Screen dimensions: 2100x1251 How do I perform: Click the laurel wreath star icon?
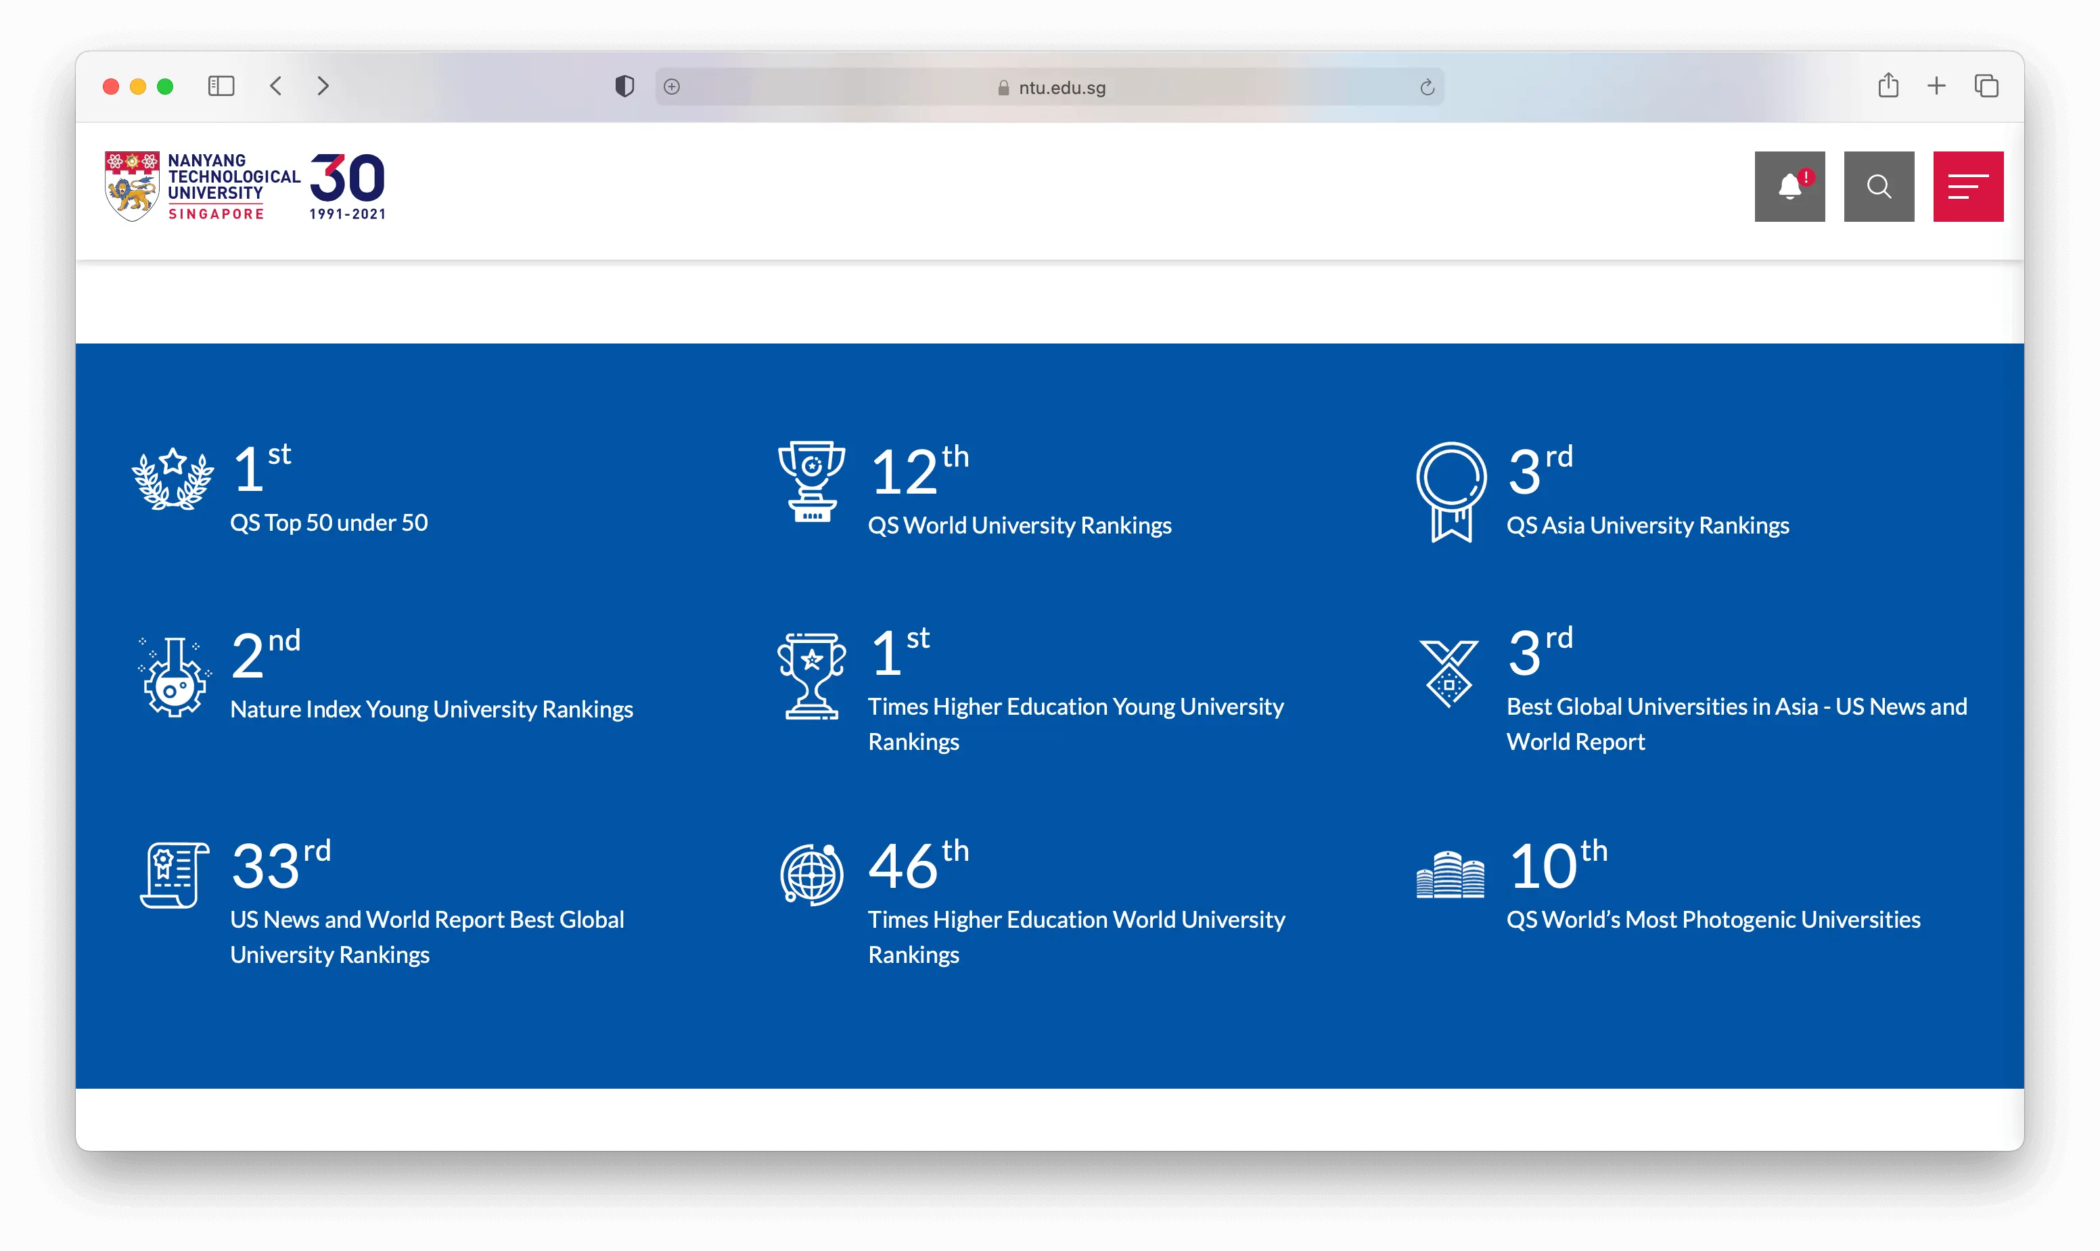pyautogui.click(x=173, y=479)
